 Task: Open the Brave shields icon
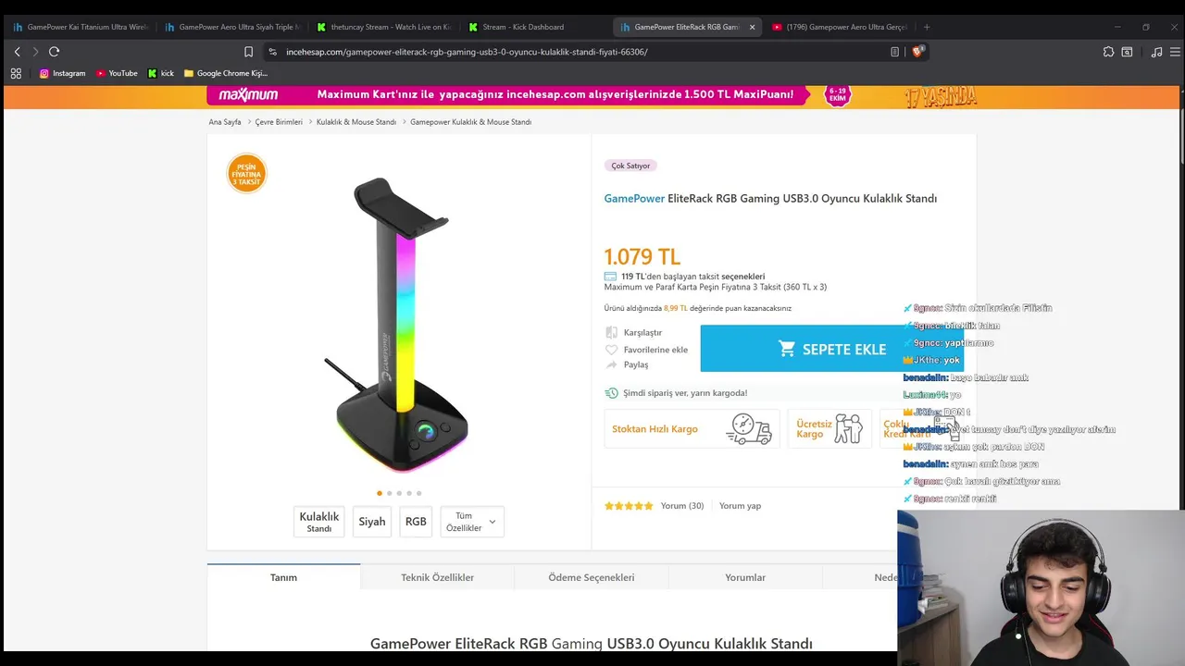click(917, 52)
